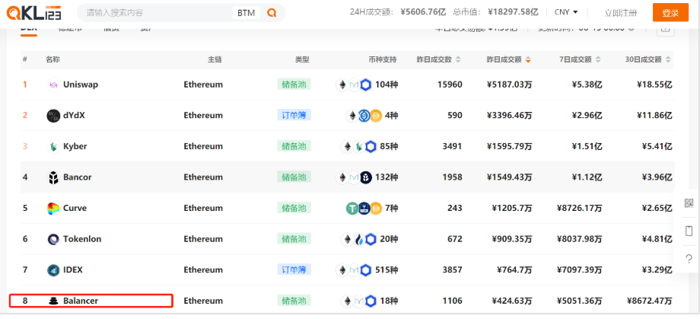The width and height of the screenshot is (700, 319).
Task: Click the orange search magnifier icon
Action: [272, 13]
